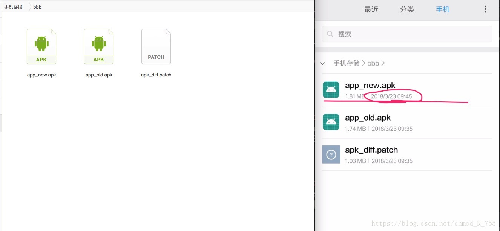500x231 pixels.
Task: Go to 手机存储 in the folder breadcrumb
Action: coord(14,7)
